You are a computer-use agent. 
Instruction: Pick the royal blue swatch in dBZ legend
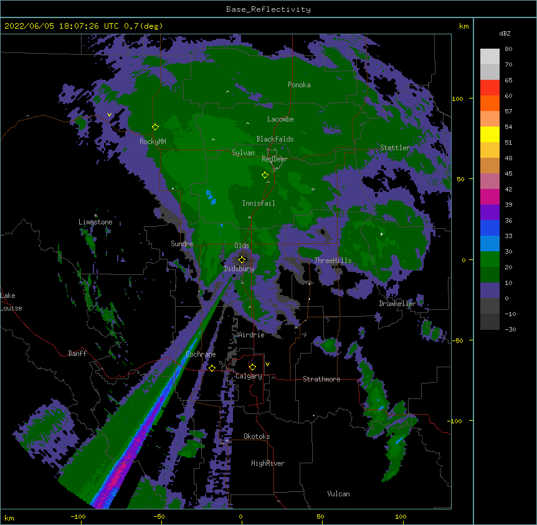[x=490, y=228]
